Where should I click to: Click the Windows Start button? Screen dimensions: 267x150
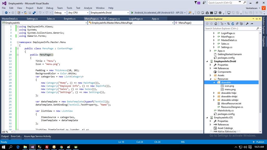tap(3, 147)
